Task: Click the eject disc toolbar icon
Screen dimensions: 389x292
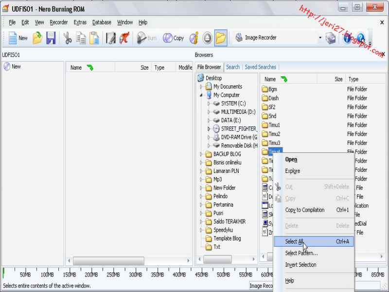Action: coord(207,38)
